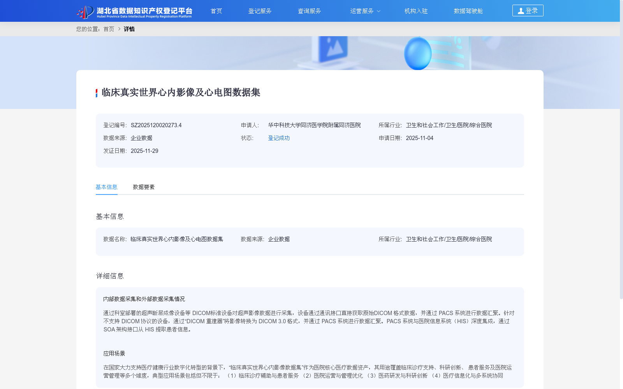Viewport: 623px width, 389px height.
Task: Click 企业数据 in 基本信息 section
Action: (x=279, y=239)
